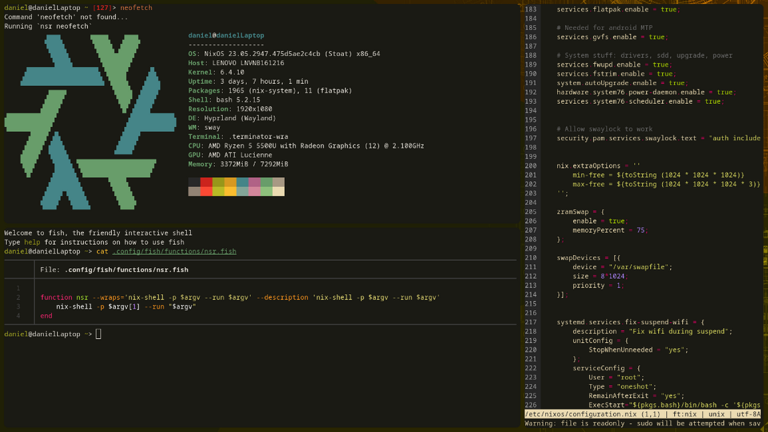This screenshot has width=768, height=432.
Task: Click the 'help' keyword in fish welcome
Action: point(32,242)
